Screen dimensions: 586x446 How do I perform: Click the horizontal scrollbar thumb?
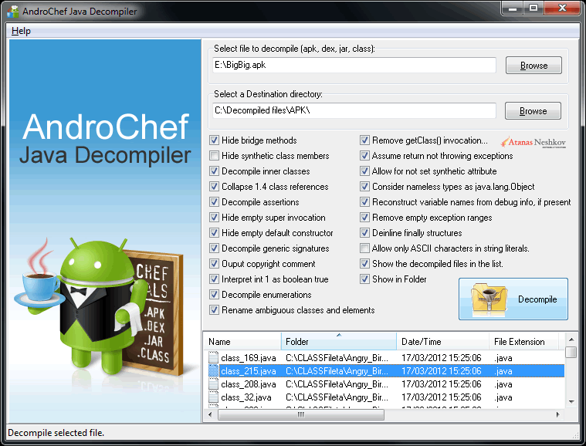click(x=301, y=414)
